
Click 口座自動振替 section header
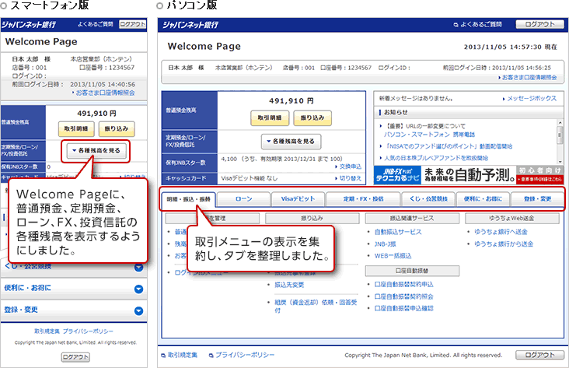pyautogui.click(x=412, y=271)
